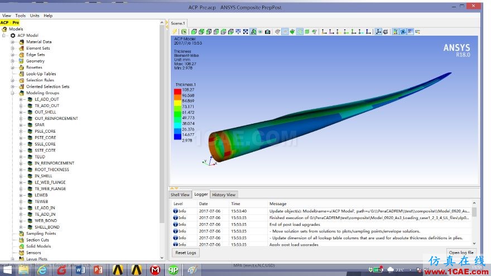Screen dimensions: 491x276
Task: Expand the LE_ADD_OUT modeling group
Action: tap(21, 99)
